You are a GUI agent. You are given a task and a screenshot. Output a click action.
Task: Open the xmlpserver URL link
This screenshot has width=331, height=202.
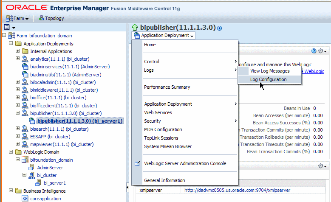click(237, 190)
